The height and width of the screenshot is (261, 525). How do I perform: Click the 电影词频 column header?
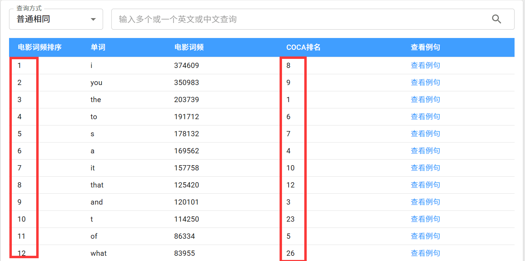click(189, 47)
